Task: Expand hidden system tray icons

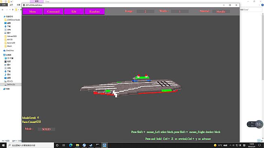Action: (x=230, y=145)
